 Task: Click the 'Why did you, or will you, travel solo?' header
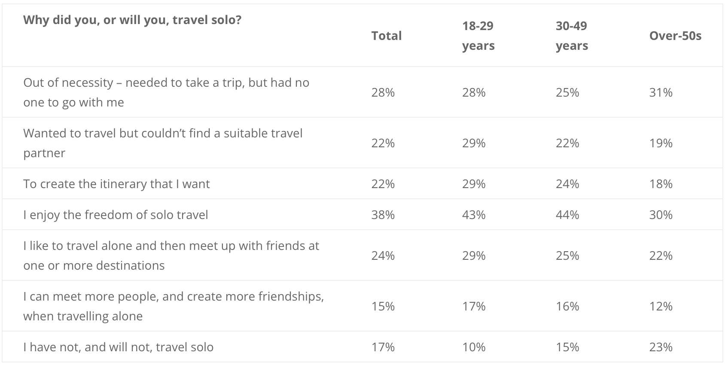(132, 20)
